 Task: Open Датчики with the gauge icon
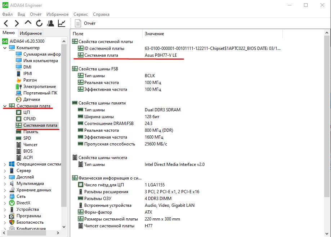(28, 99)
